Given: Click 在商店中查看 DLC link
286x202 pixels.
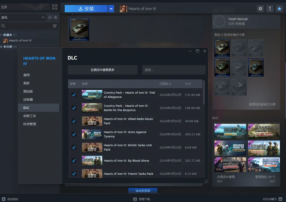Looking at the screenshot, I should tap(226, 179).
